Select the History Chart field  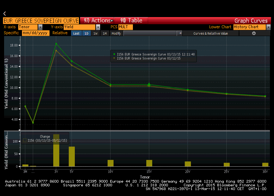pyautogui.click(x=249, y=27)
